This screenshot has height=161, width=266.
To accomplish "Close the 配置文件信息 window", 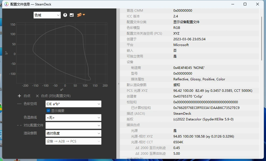I will click(258, 4).
